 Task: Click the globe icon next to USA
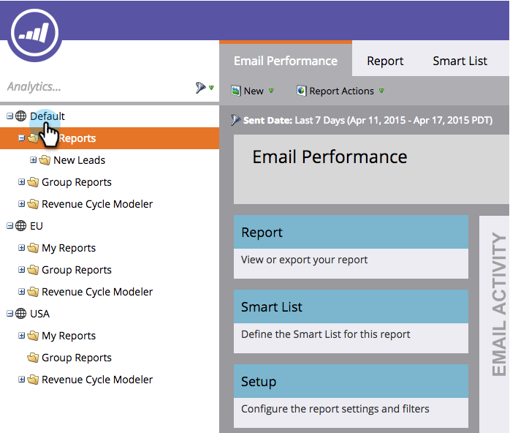[20, 314]
